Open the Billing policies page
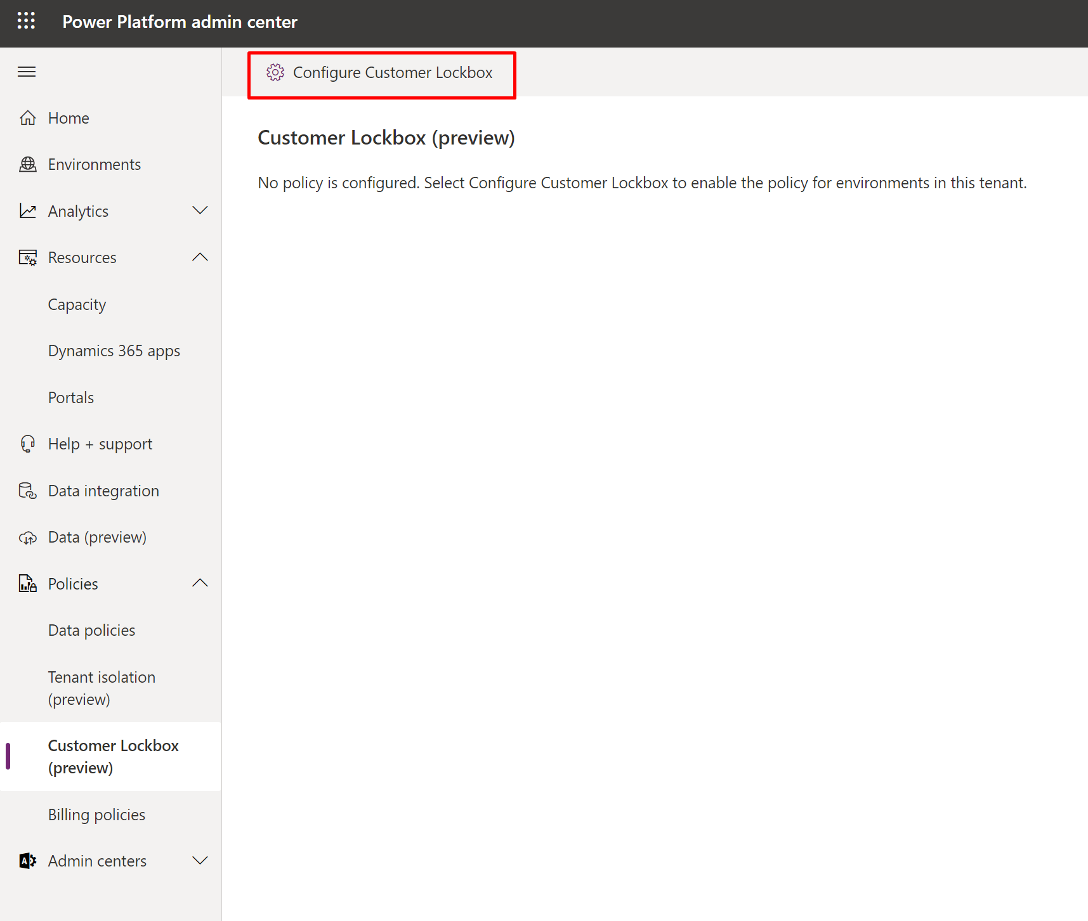 tap(96, 814)
